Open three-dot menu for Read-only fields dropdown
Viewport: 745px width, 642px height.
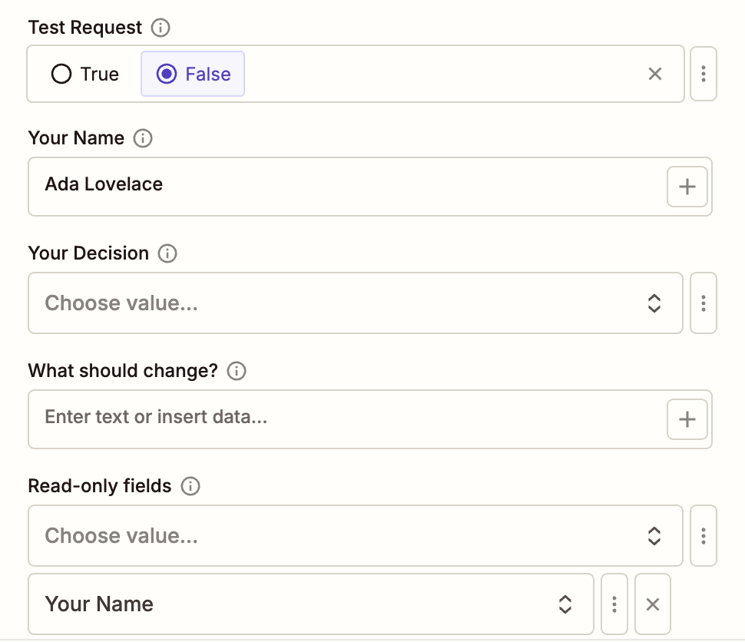point(704,535)
